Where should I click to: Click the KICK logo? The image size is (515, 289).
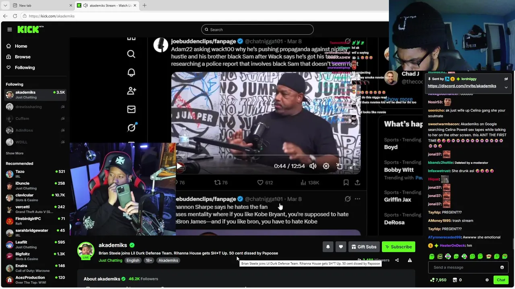click(x=30, y=29)
